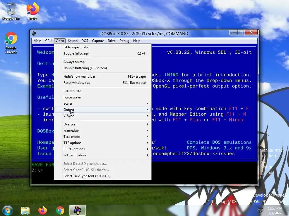Click the DOSBox-X title bar icon
The width and height of the screenshot is (289, 216).
pyautogui.click(x=34, y=33)
